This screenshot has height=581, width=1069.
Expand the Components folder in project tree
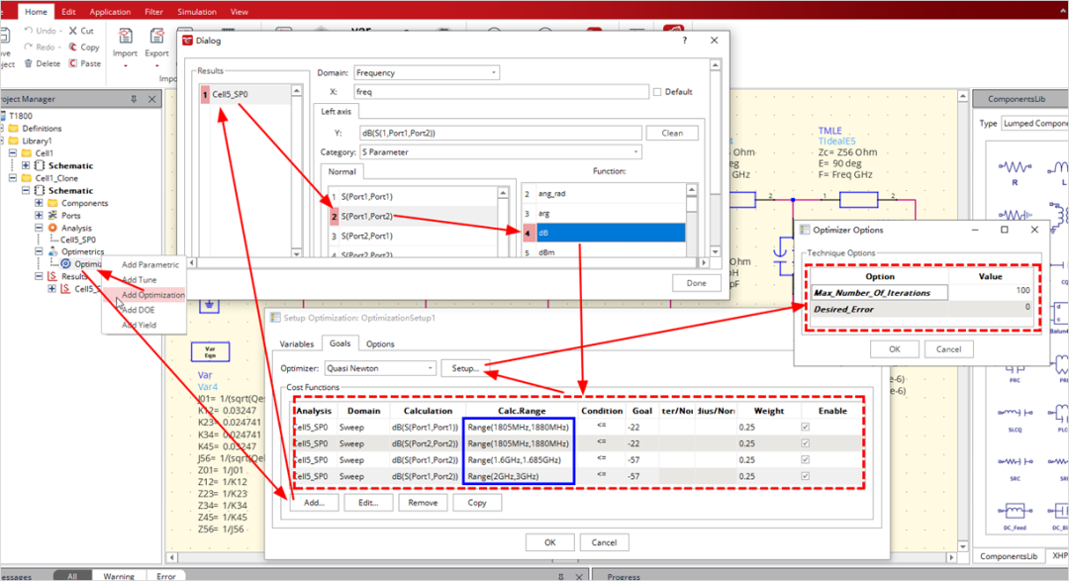(39, 203)
